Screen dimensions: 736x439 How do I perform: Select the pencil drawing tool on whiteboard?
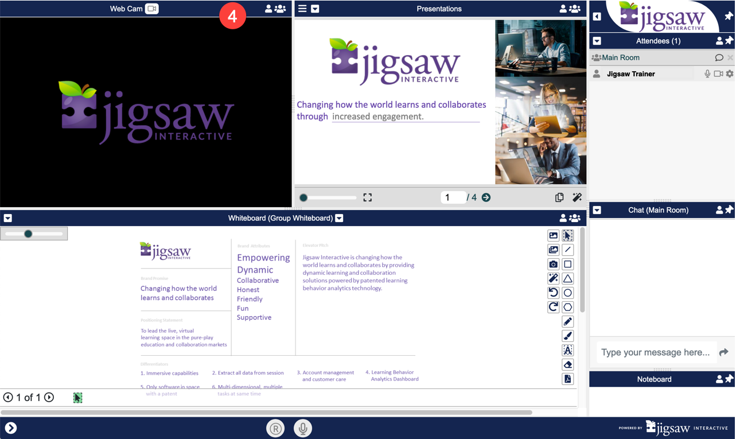click(x=567, y=321)
